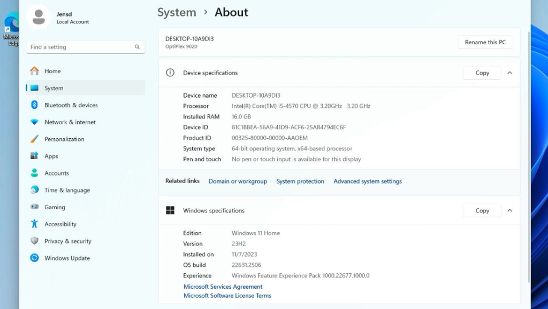The width and height of the screenshot is (548, 309).
Task: Click the Jensd Local Account name
Action: pyautogui.click(x=73, y=18)
